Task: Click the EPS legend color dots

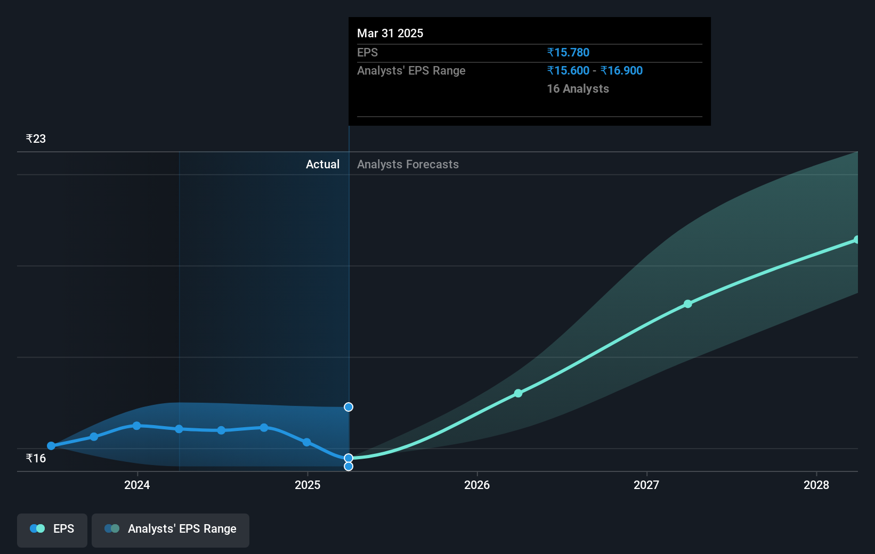Action: [x=37, y=528]
